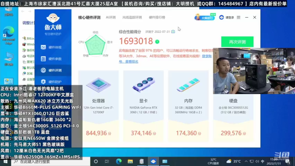Open the weather 35°C widget
295x166 pixels.
233,162
